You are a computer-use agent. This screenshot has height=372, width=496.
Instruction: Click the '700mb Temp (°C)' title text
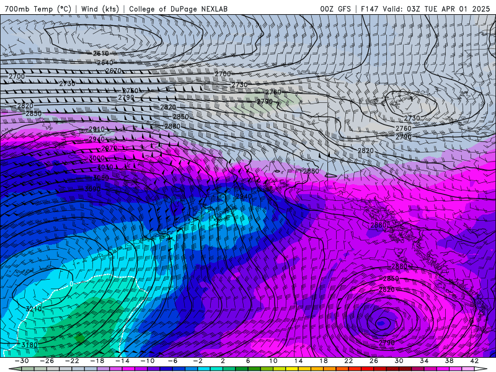coord(38,9)
